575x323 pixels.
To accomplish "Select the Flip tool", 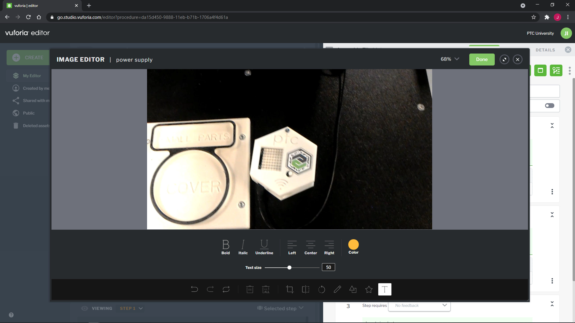I will click(x=305, y=289).
